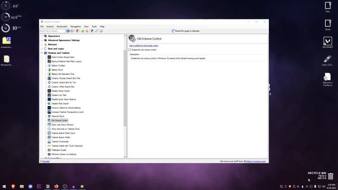Expand the Advanced Appearance Settings category
This screenshot has height=190, width=338.
42,40
